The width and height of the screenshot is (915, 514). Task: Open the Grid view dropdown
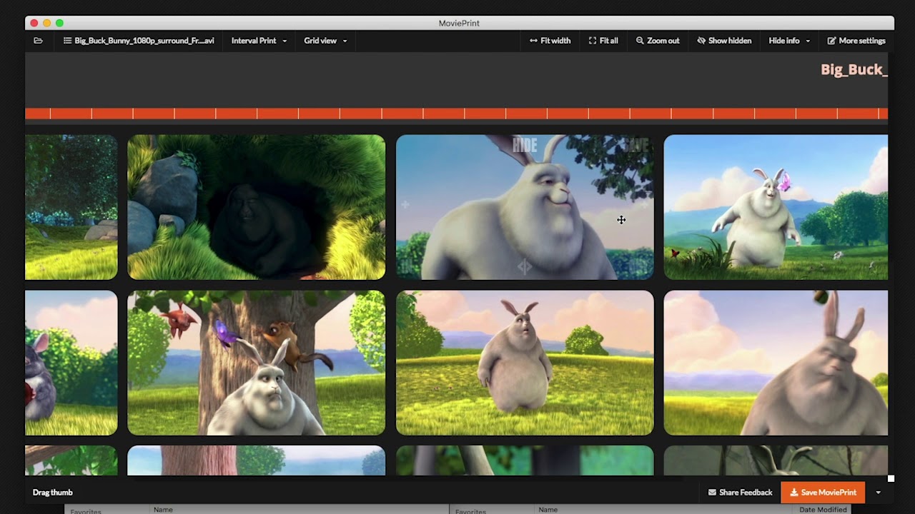point(325,41)
